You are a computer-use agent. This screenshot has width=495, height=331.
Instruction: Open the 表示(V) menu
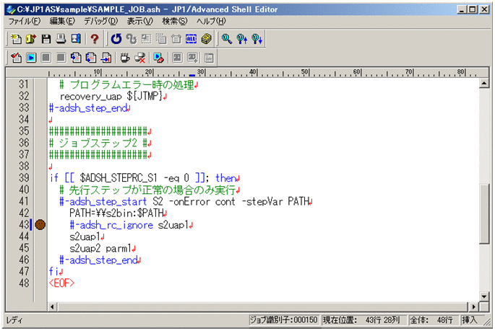pyautogui.click(x=140, y=21)
